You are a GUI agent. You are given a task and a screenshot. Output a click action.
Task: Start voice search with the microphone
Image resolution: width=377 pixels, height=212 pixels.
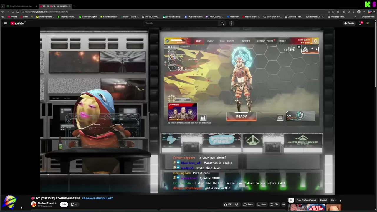232,23
